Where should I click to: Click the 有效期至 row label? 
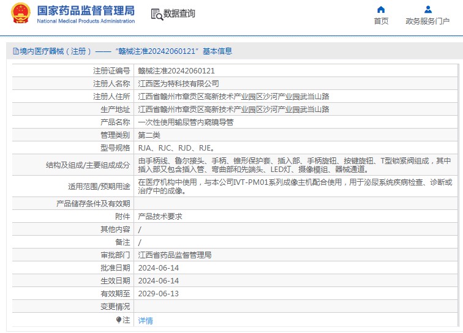pos(115,294)
